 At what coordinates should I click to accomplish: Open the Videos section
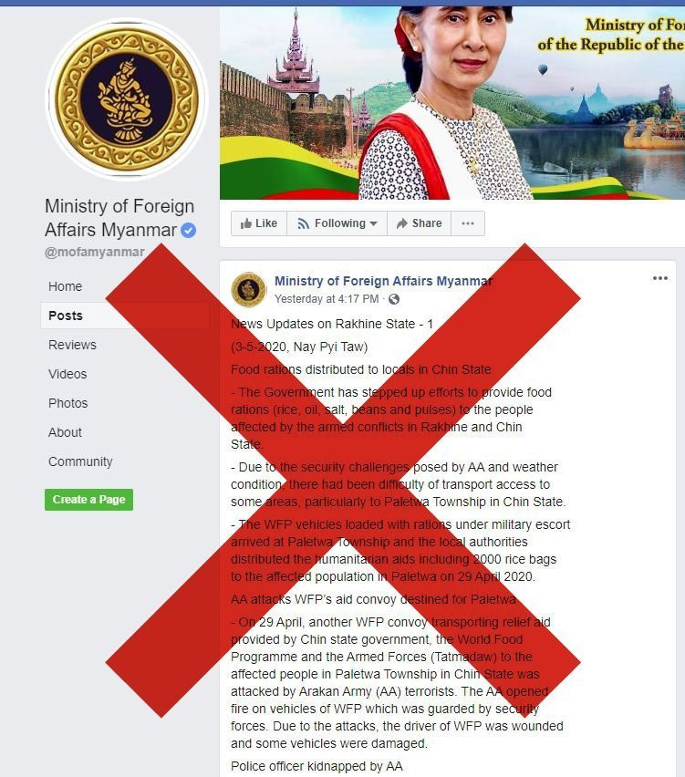[67, 374]
